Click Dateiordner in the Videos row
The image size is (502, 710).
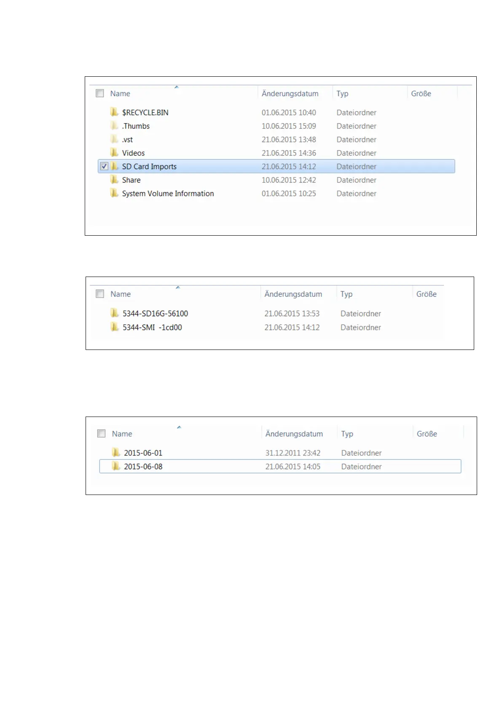pyautogui.click(x=356, y=153)
